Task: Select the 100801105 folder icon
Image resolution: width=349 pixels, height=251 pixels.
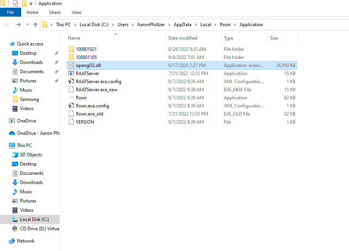Action: click(71, 57)
